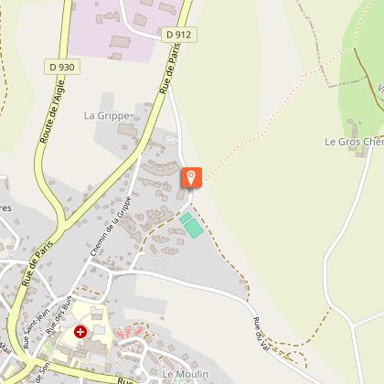Click the large building beside La Grippe label
The width and height of the screenshot is (384, 384).
click(x=128, y=130)
